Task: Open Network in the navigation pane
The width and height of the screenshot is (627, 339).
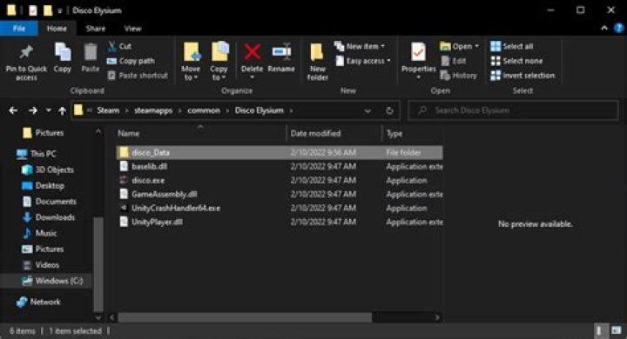Action: click(38, 302)
